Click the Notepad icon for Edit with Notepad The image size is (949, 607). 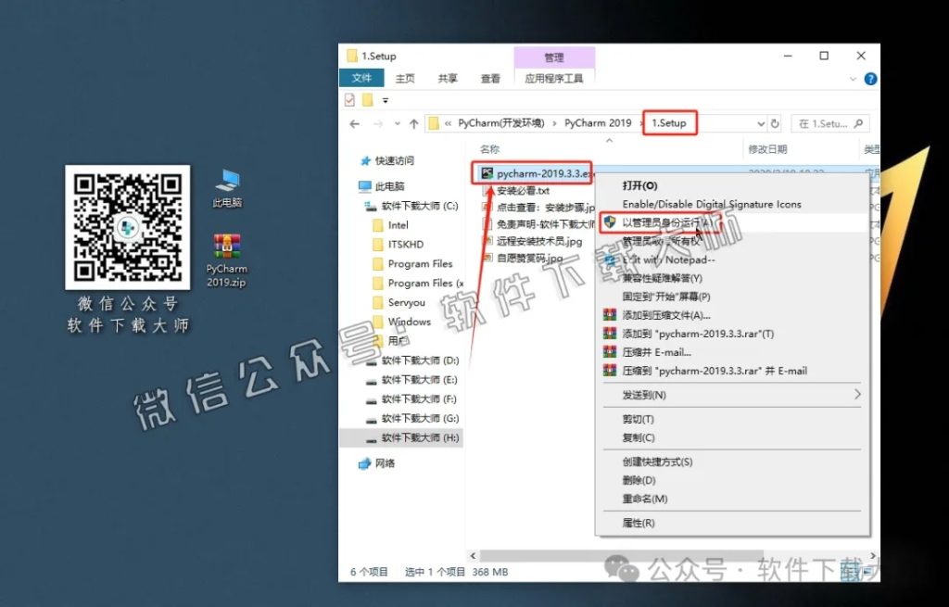point(611,258)
